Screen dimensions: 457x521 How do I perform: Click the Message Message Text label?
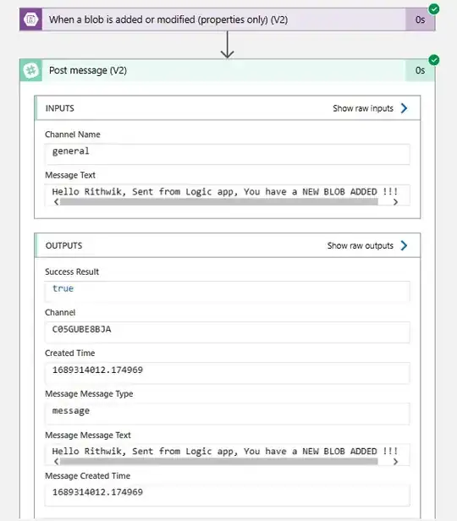(x=88, y=435)
